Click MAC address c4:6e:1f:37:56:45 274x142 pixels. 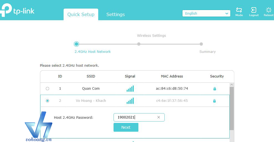pos(172,101)
